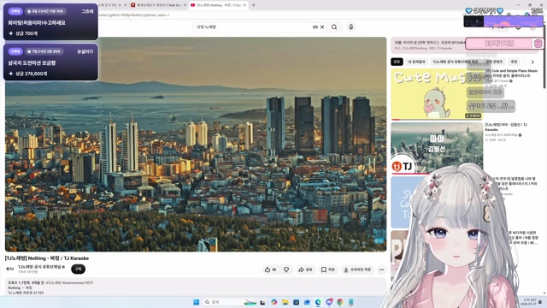The image size is (547, 308).
Task: Open the Microsoft Store taskbar icon
Action: [x=296, y=302]
